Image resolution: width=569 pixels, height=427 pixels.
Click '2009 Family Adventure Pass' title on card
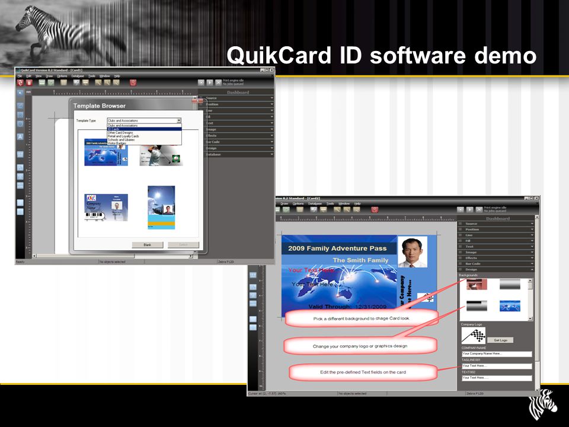337,248
